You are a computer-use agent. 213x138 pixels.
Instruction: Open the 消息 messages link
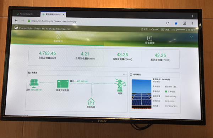(x=165, y=30)
